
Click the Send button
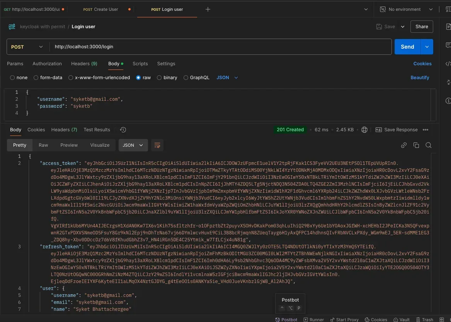[x=407, y=47]
